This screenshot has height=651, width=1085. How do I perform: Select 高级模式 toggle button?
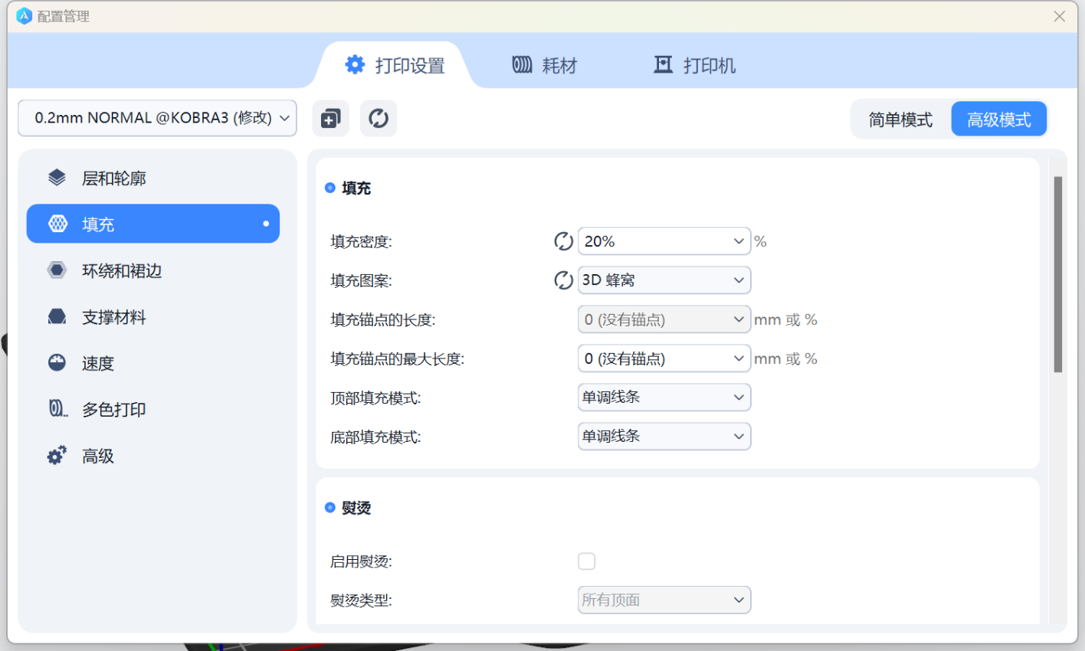(998, 119)
